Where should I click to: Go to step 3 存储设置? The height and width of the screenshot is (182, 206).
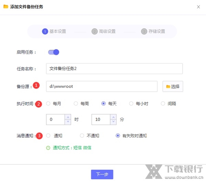[153, 31]
